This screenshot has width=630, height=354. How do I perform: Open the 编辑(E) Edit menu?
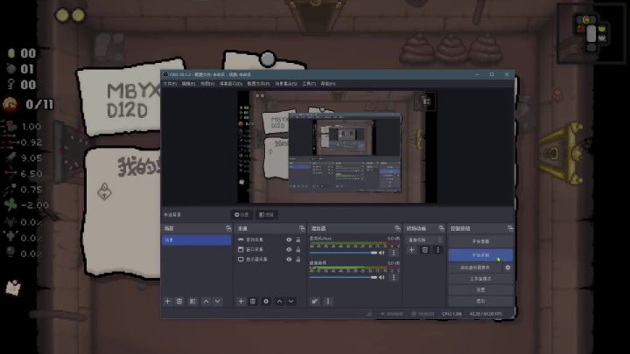tap(188, 84)
